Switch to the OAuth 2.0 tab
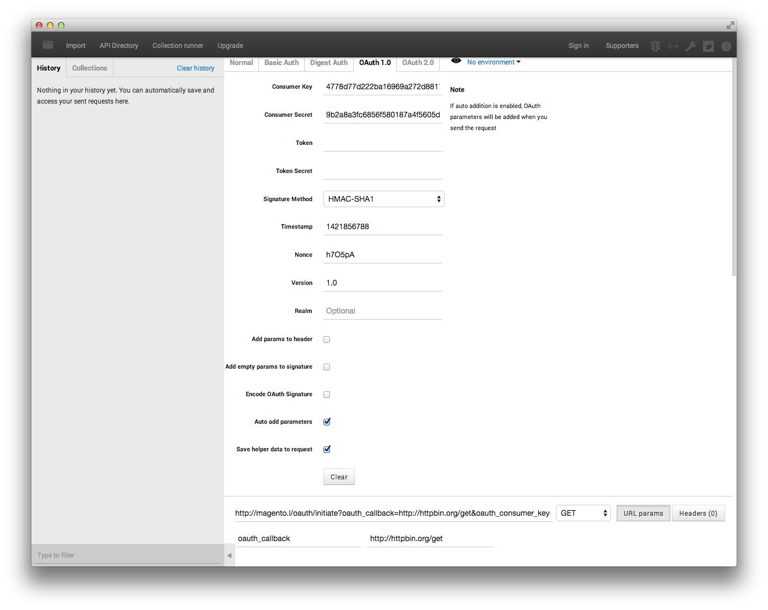The image size is (768, 610). [x=418, y=62]
